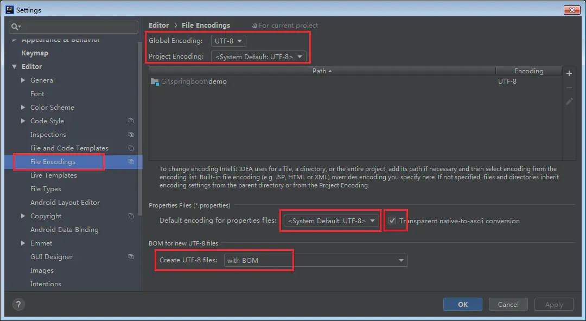This screenshot has width=586, height=321.
Task: Click the Cancel button
Action: coord(508,304)
